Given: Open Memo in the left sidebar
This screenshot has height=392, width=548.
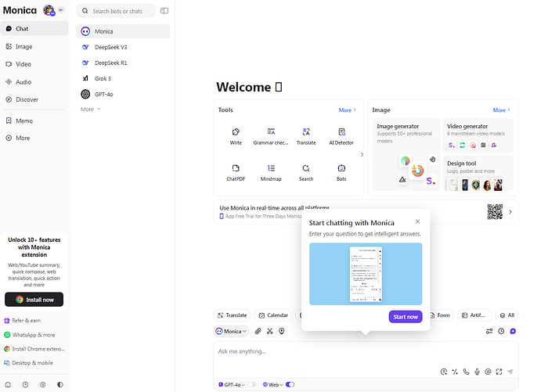Looking at the screenshot, I should [34, 120].
